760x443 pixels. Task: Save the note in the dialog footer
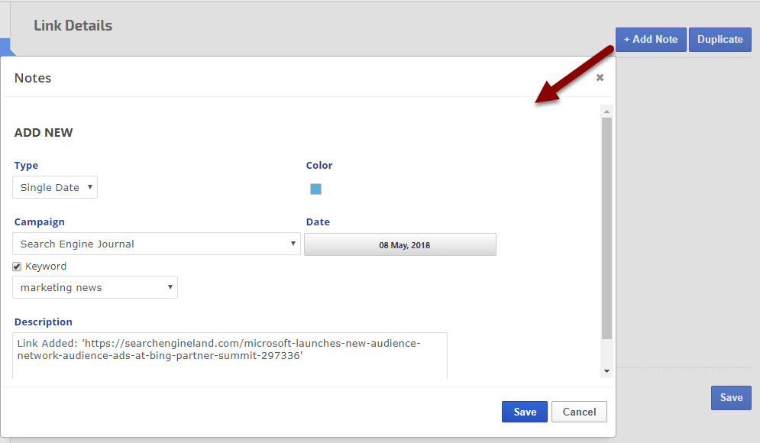[x=525, y=412]
